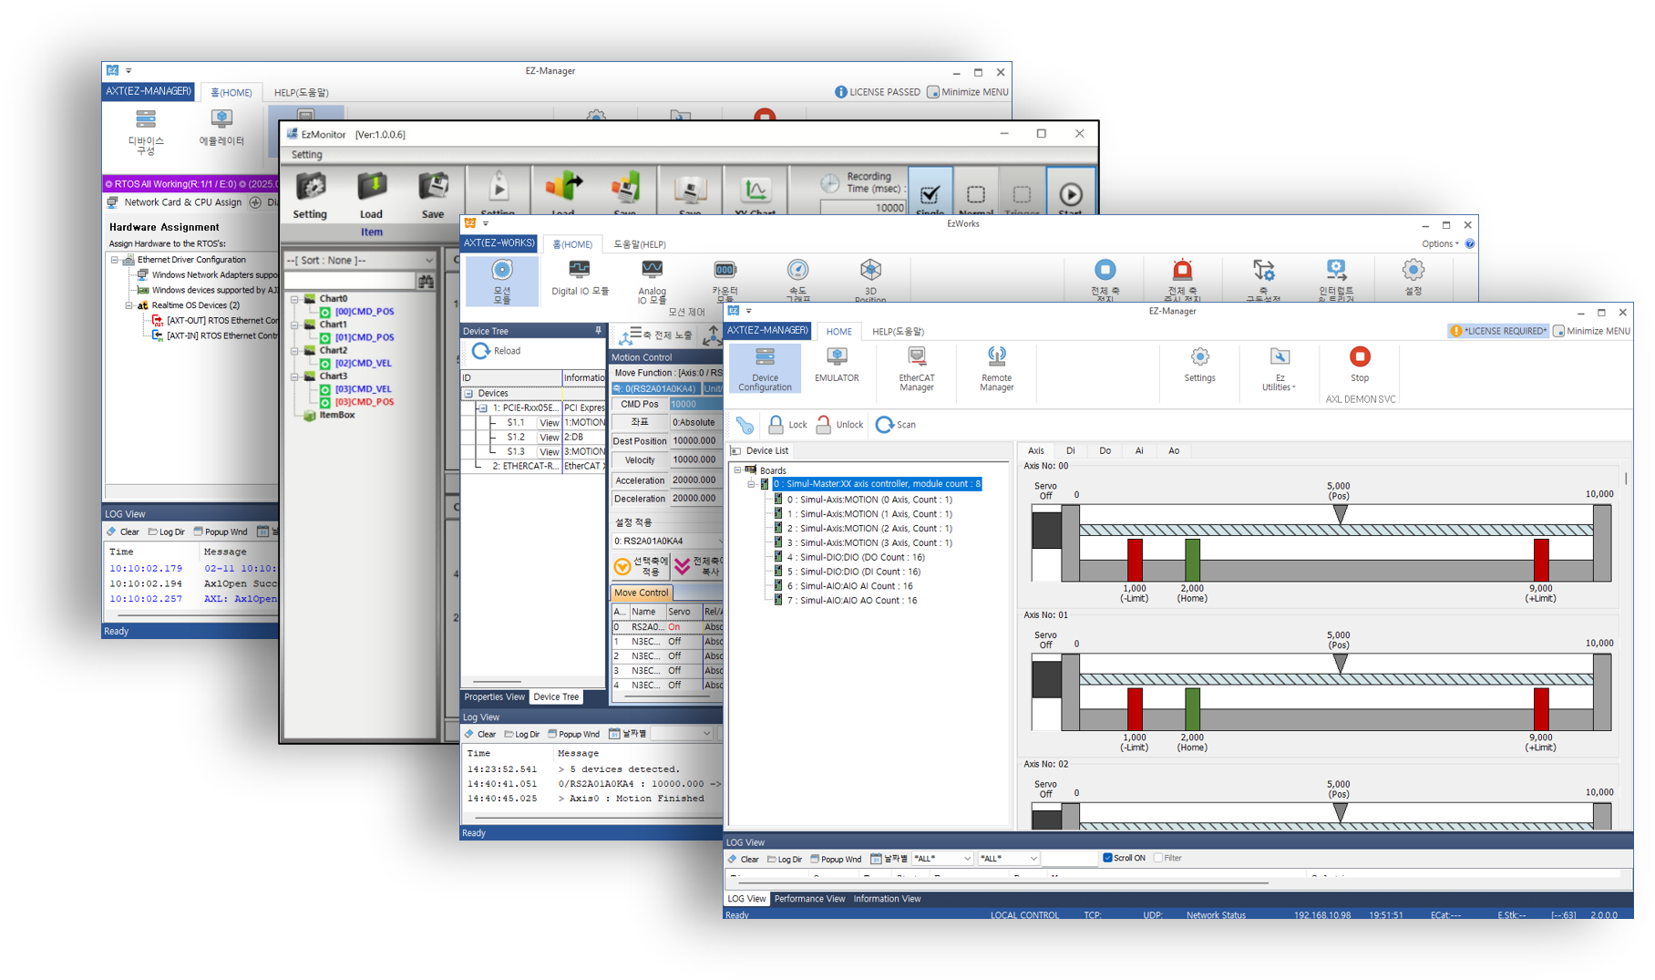The height and width of the screenshot is (980, 1655).
Task: Reload the EzWorks Device Tree
Action: coord(497,351)
